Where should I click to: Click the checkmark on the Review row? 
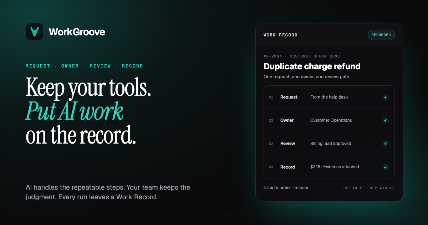tap(385, 144)
